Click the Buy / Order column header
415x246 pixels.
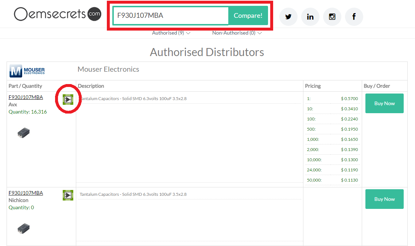(x=377, y=86)
